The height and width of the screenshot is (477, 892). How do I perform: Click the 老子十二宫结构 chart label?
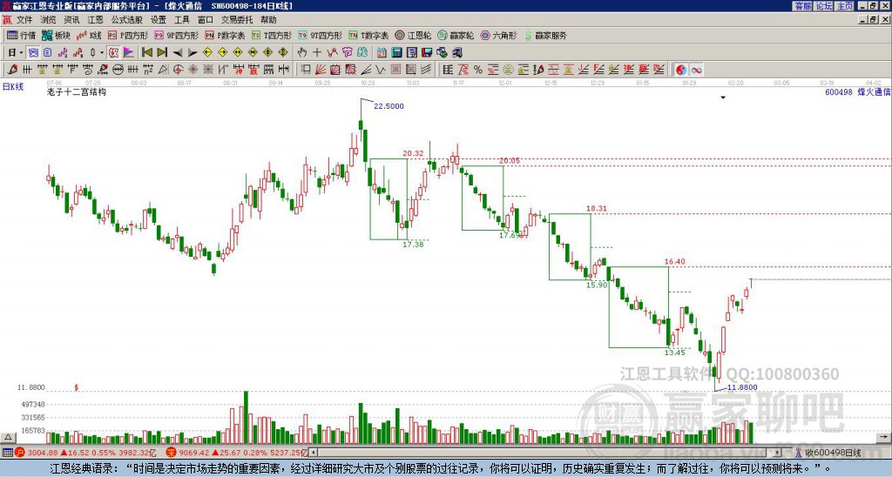click(x=77, y=91)
